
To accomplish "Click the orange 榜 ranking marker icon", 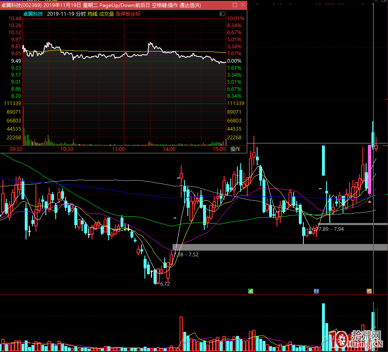I will tap(369, 291).
